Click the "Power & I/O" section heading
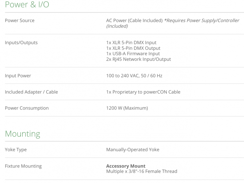This screenshot has height=183, width=244. coord(27,5)
